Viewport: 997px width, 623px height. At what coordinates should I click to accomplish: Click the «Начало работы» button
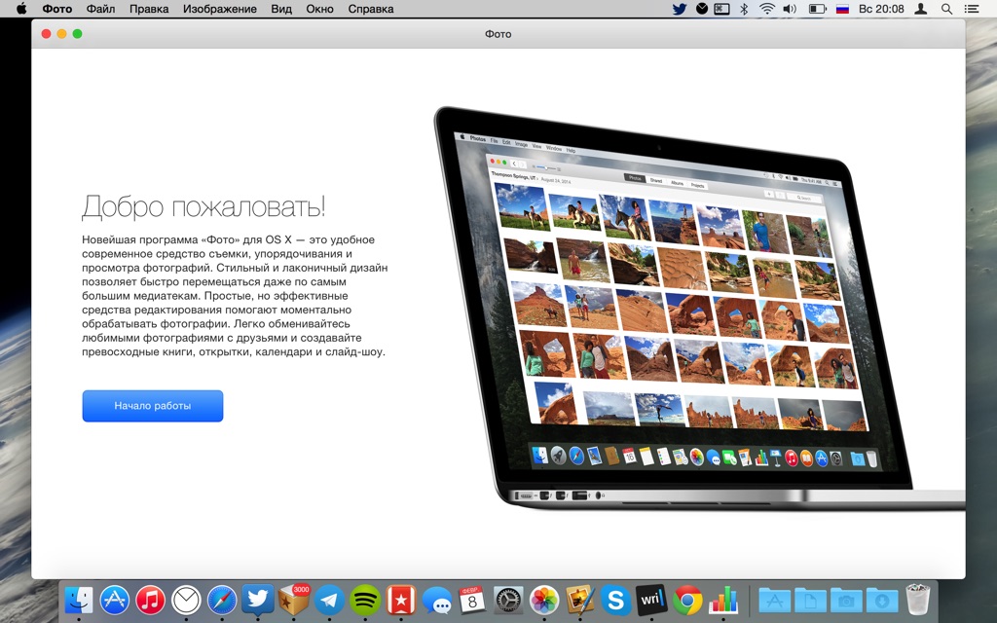click(153, 406)
